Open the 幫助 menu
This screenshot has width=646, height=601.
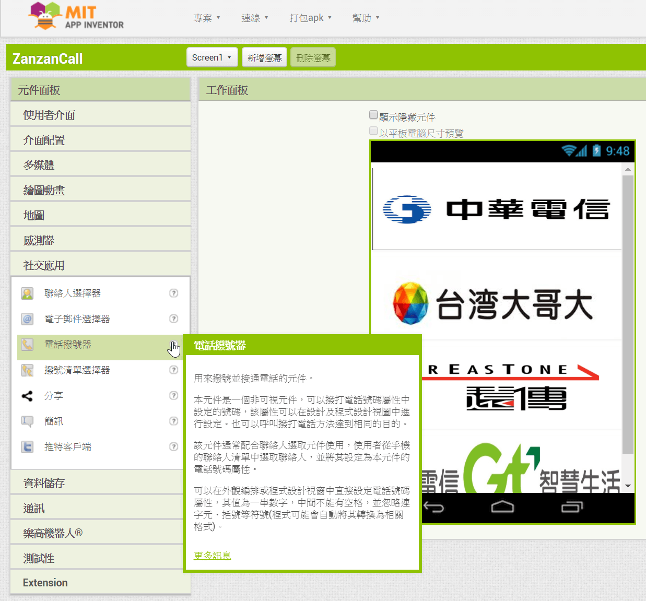click(x=366, y=18)
